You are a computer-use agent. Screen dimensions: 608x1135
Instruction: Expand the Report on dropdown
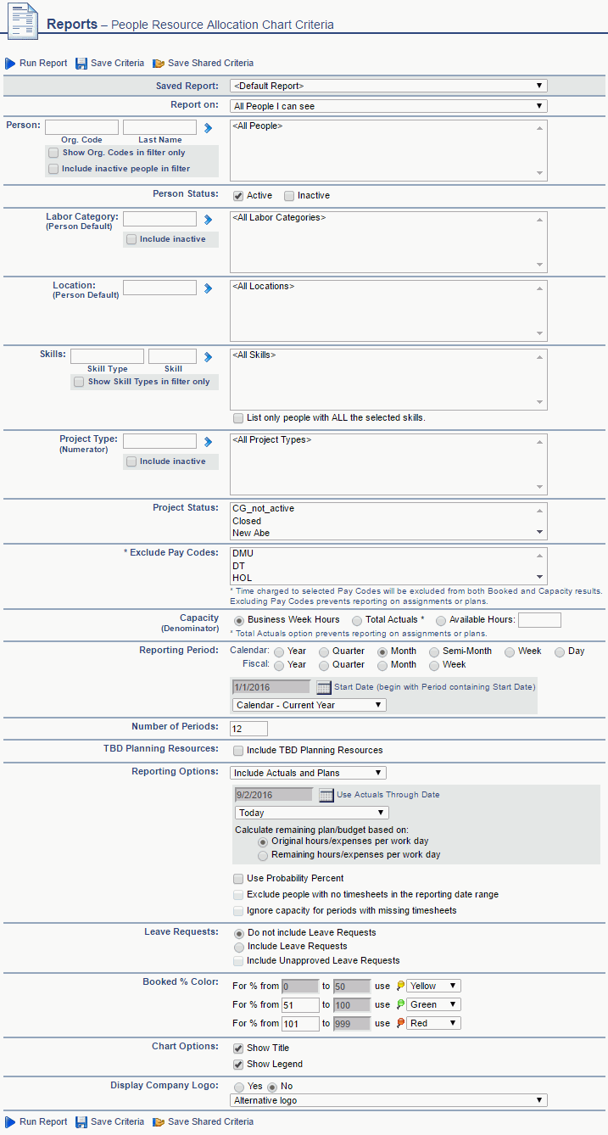(388, 107)
